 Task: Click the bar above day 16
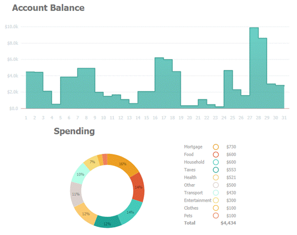click(x=159, y=83)
